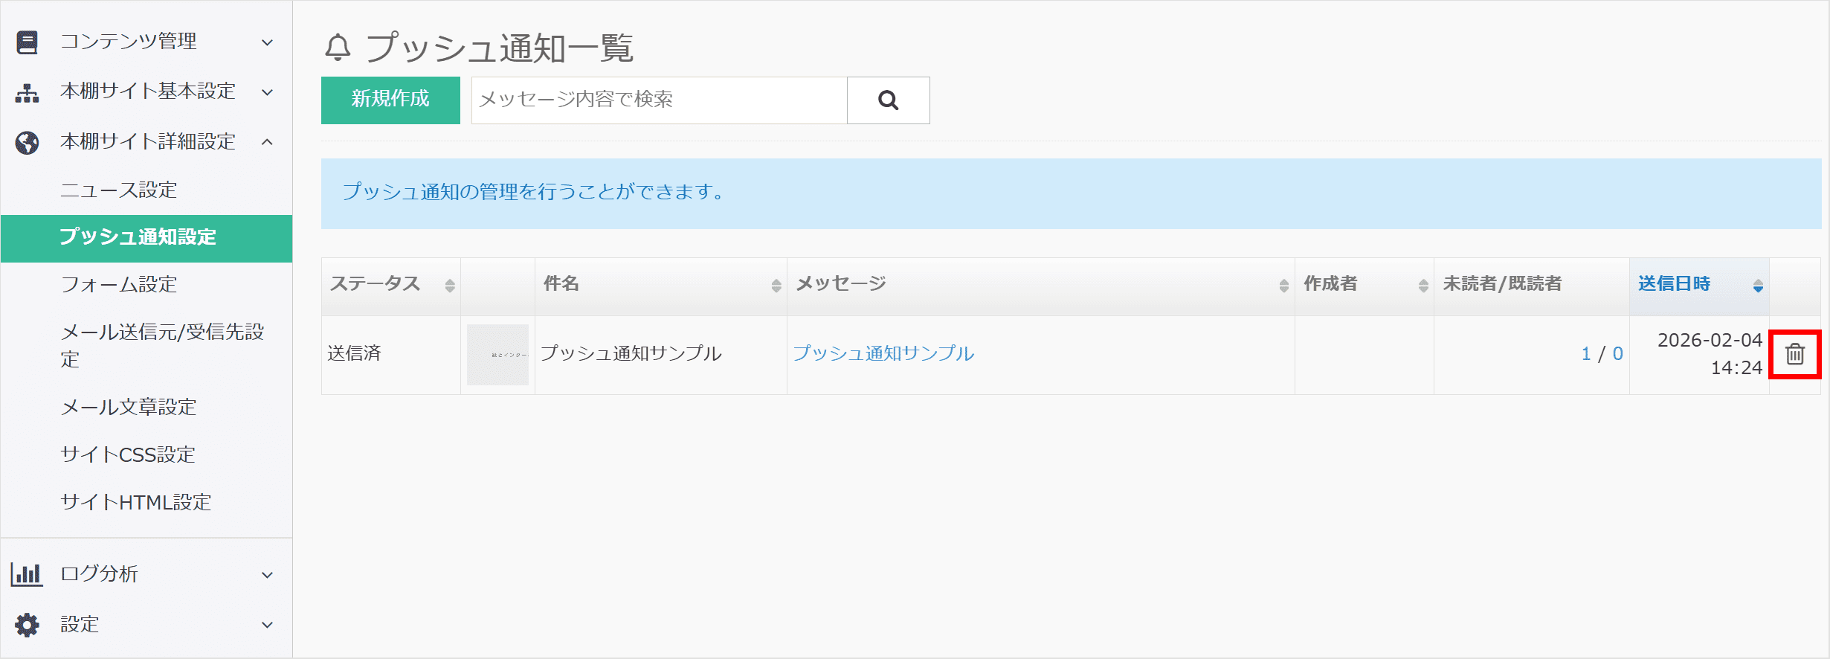This screenshot has width=1830, height=659.
Task: Click the gear icon for 設定
Action: [28, 625]
